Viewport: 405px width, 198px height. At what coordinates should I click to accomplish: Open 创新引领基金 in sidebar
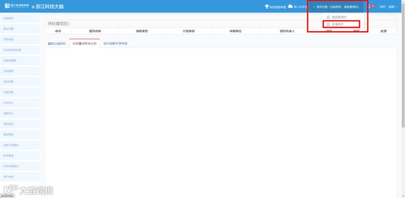coord(20,145)
